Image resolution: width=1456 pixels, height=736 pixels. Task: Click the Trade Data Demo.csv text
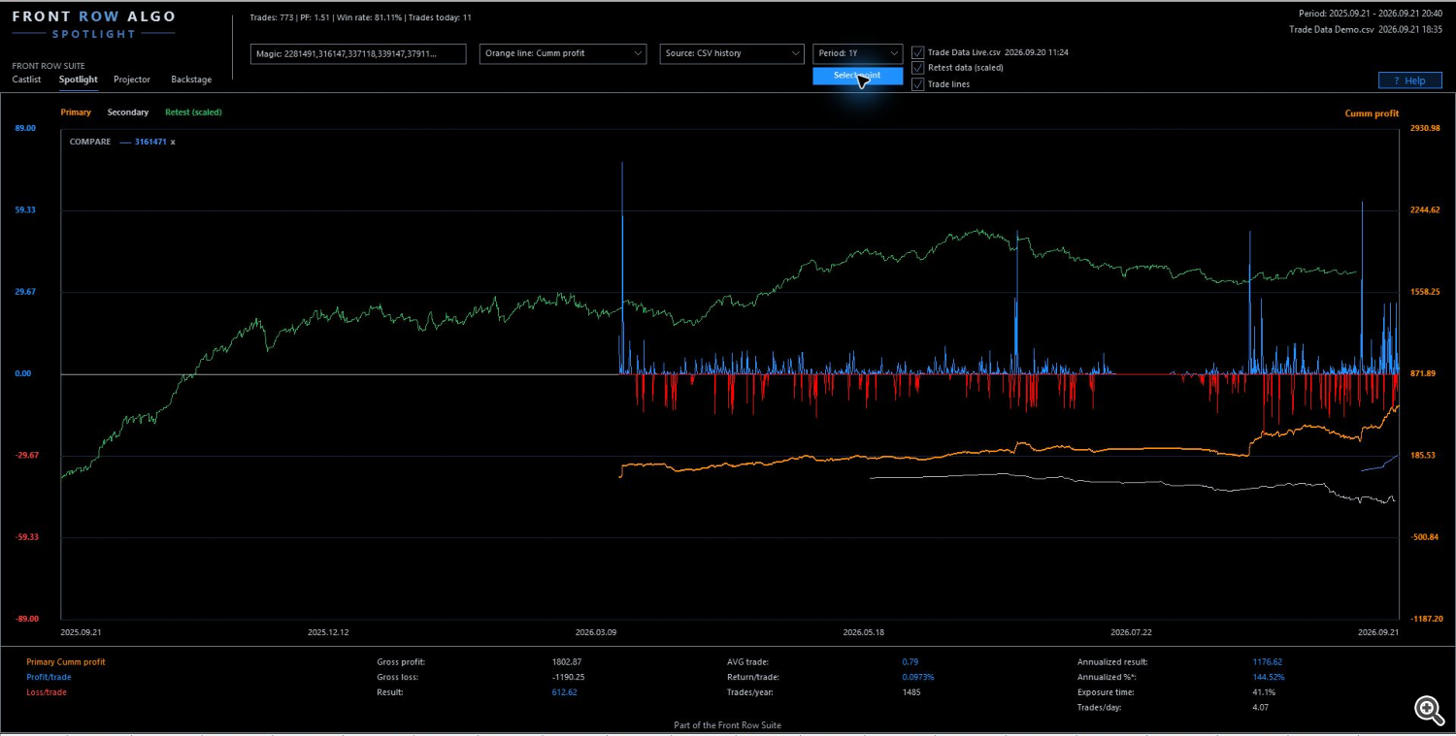coord(1331,30)
